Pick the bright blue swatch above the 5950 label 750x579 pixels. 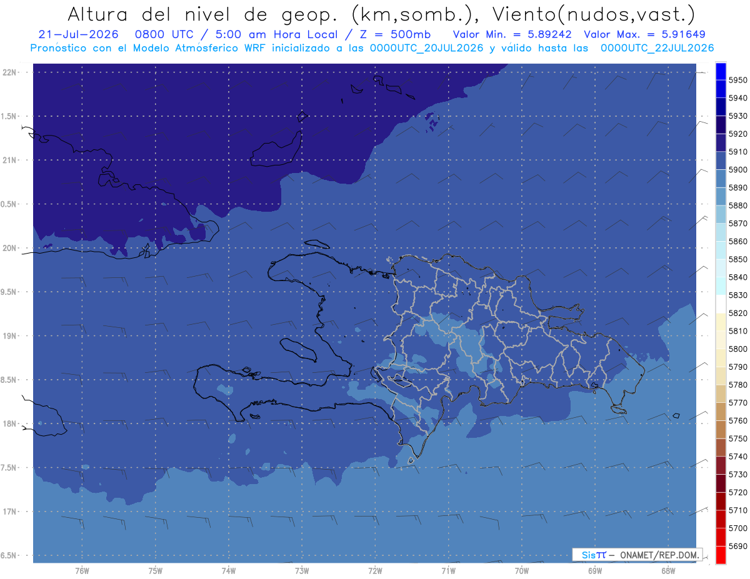pos(721,71)
